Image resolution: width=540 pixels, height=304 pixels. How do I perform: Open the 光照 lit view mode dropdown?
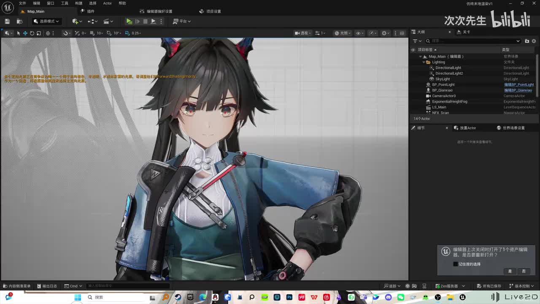click(343, 33)
